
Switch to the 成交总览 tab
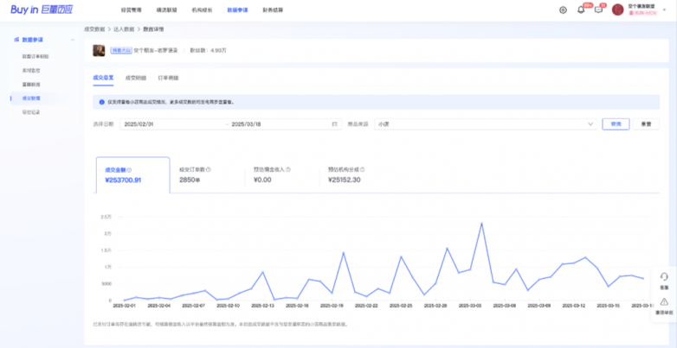pos(103,78)
